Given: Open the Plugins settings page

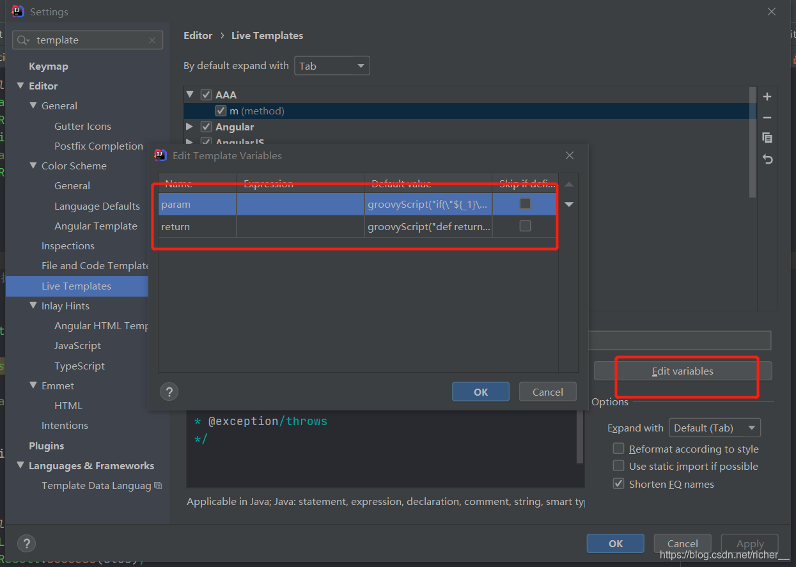Looking at the screenshot, I should point(46,446).
